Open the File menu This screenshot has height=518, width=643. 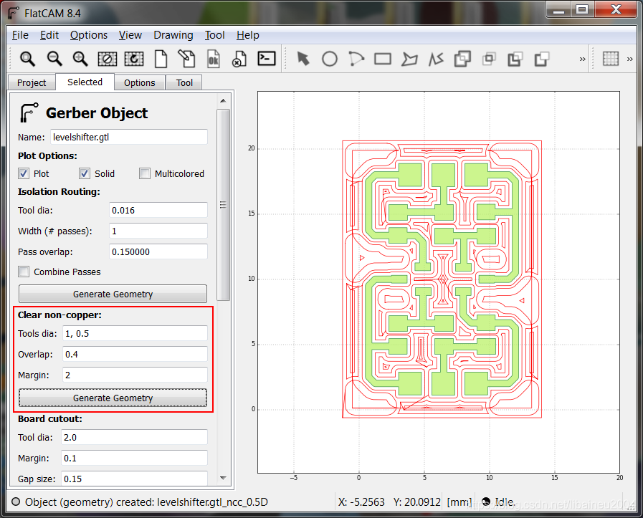[x=20, y=35]
